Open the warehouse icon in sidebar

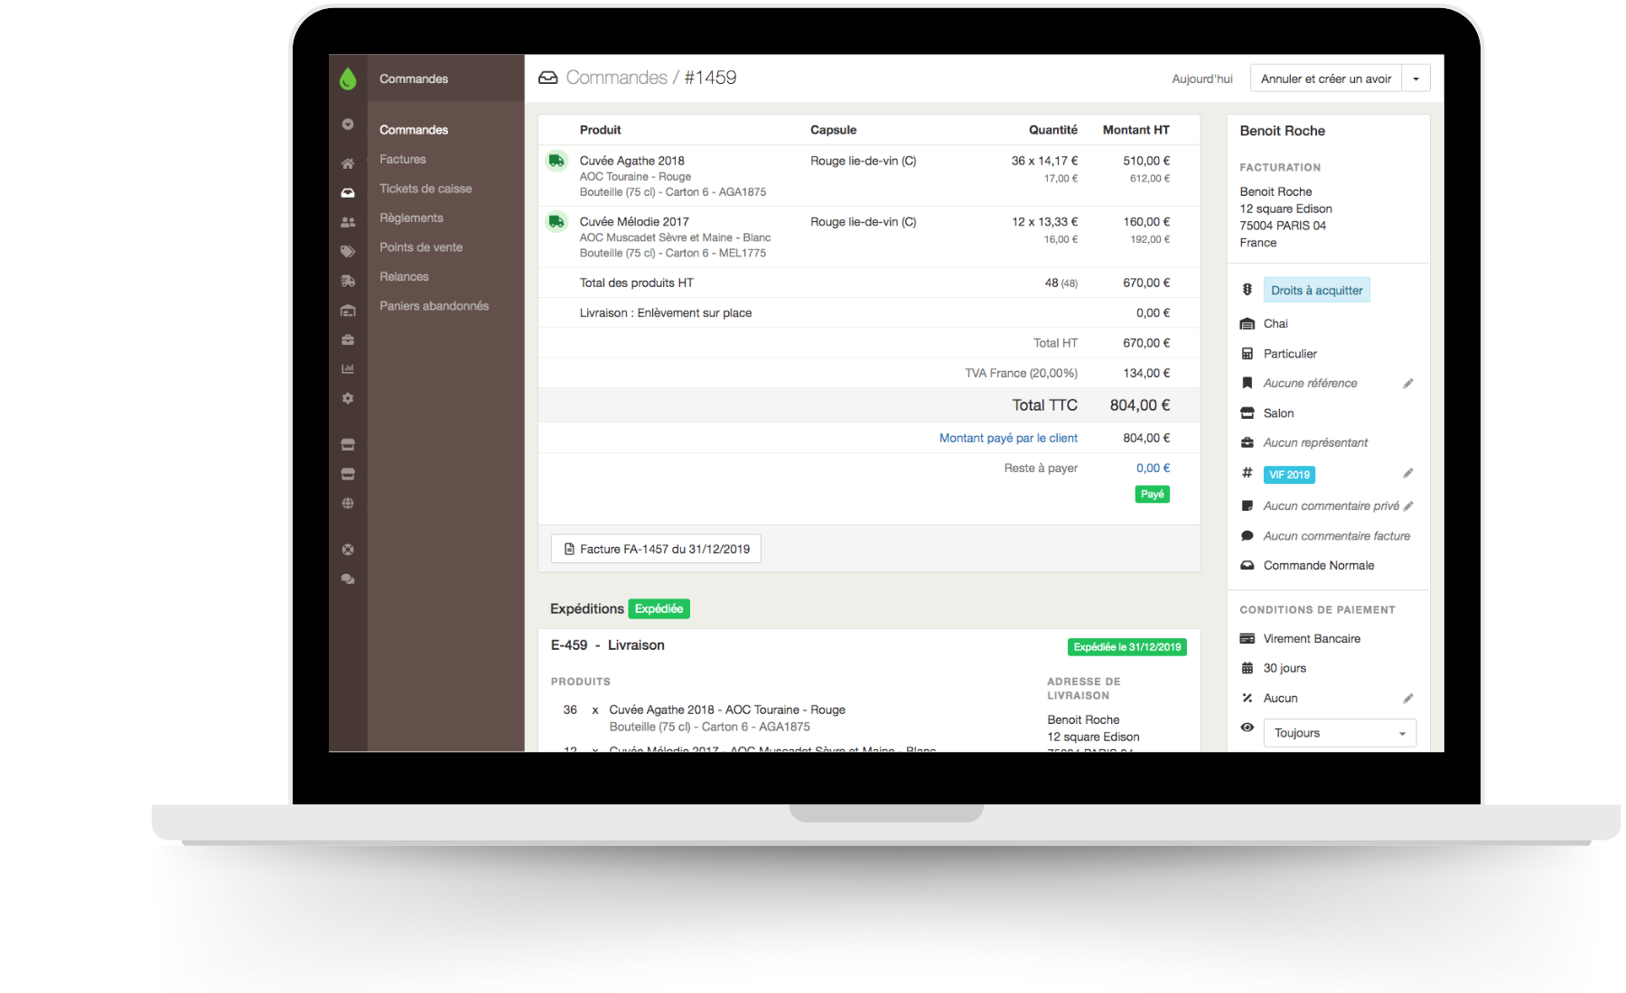(348, 311)
